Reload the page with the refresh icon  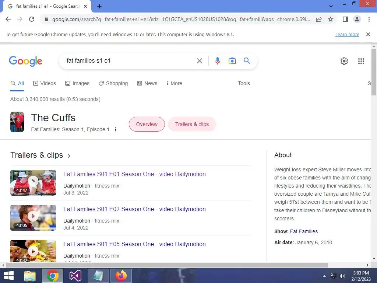(x=32, y=19)
